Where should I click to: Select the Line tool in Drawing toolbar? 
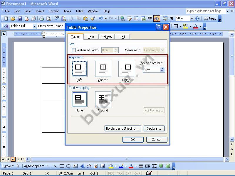(x=48, y=166)
